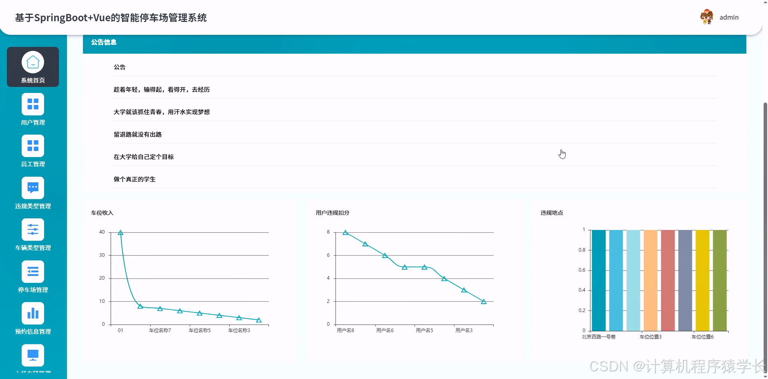Select the 违规类型管理 menu label

coord(33,206)
